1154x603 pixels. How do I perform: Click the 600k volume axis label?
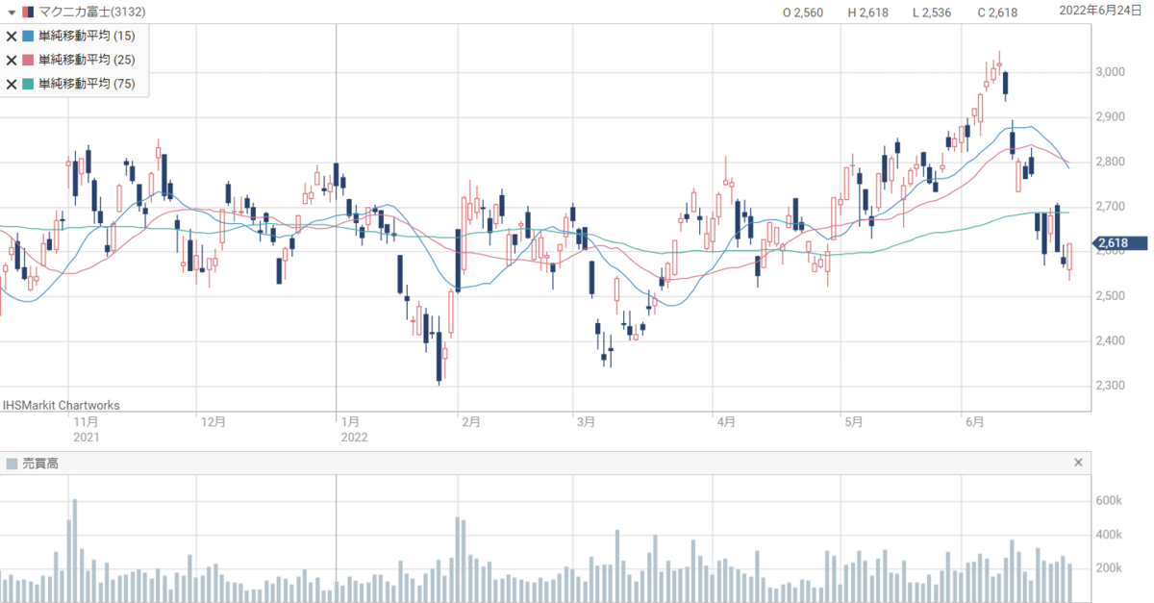(1108, 501)
